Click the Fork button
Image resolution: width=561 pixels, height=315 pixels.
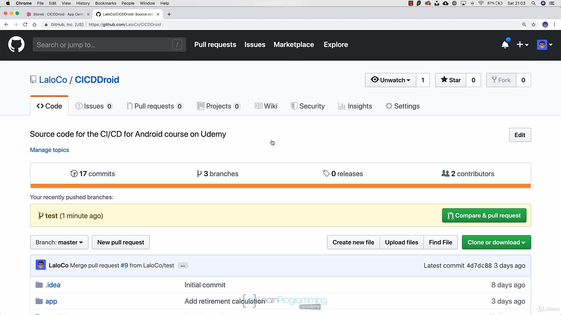point(501,80)
